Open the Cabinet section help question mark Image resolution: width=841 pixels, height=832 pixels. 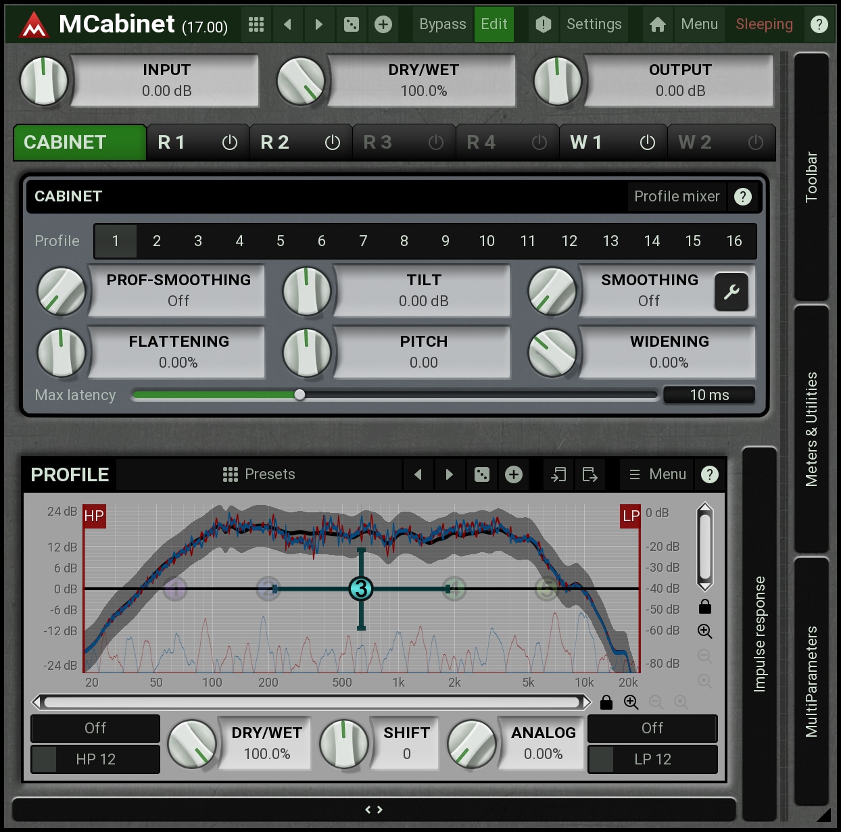pos(742,197)
